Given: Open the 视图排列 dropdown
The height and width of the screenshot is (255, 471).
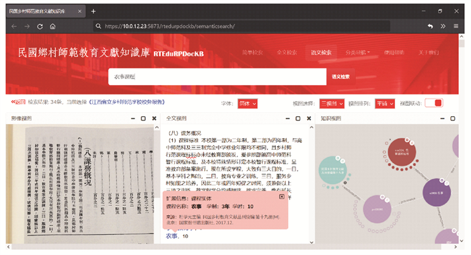Looking at the screenshot, I should 385,104.
